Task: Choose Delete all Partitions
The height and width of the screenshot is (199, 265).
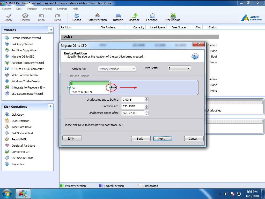Action: click(23, 146)
